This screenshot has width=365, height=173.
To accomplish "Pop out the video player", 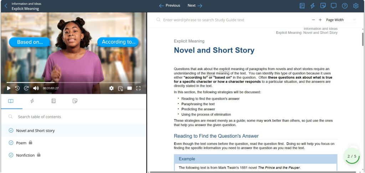I will coord(120,88).
